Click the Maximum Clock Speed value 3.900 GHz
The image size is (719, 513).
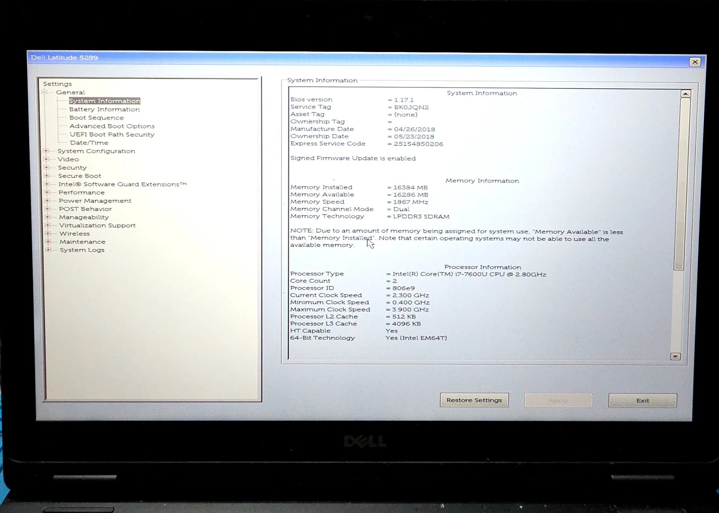coord(410,309)
